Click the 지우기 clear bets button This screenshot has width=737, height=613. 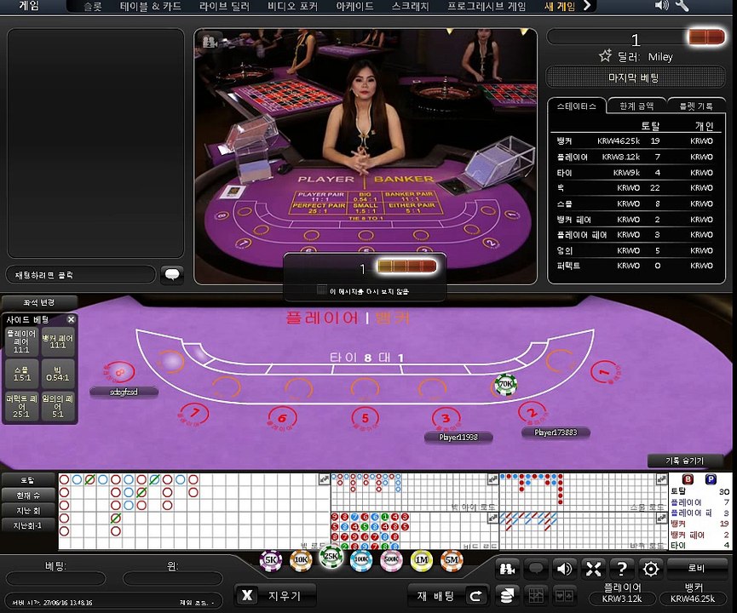pos(275,596)
